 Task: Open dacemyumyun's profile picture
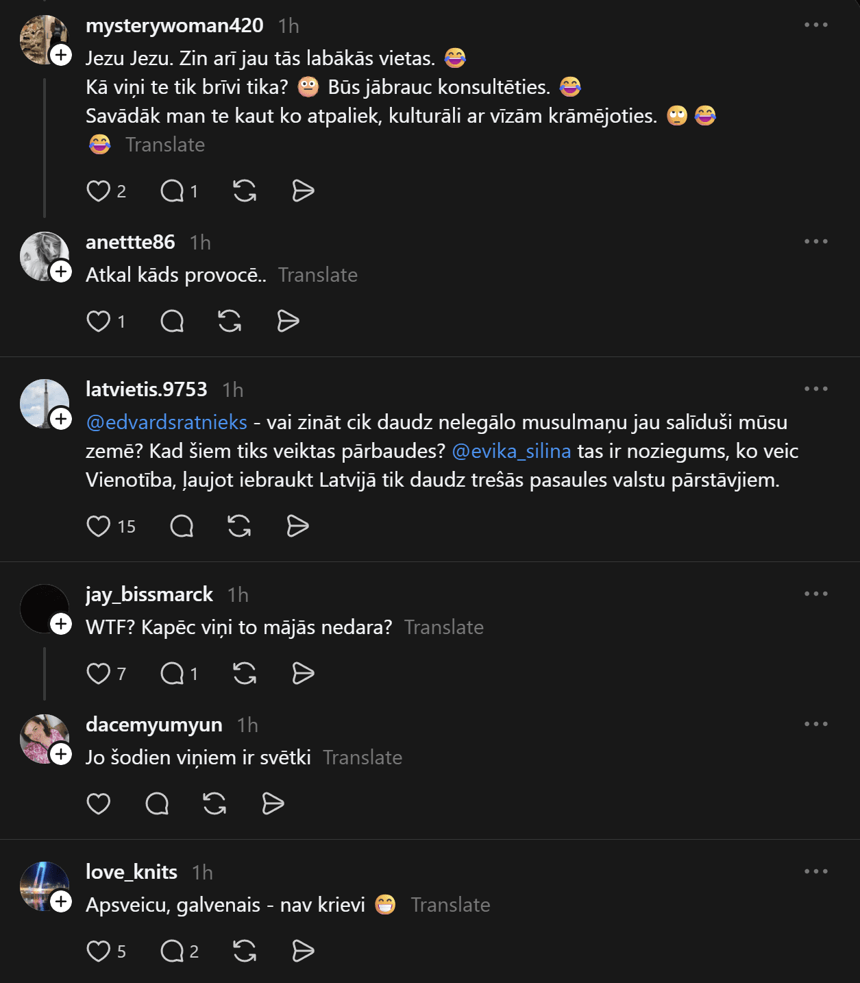44,738
